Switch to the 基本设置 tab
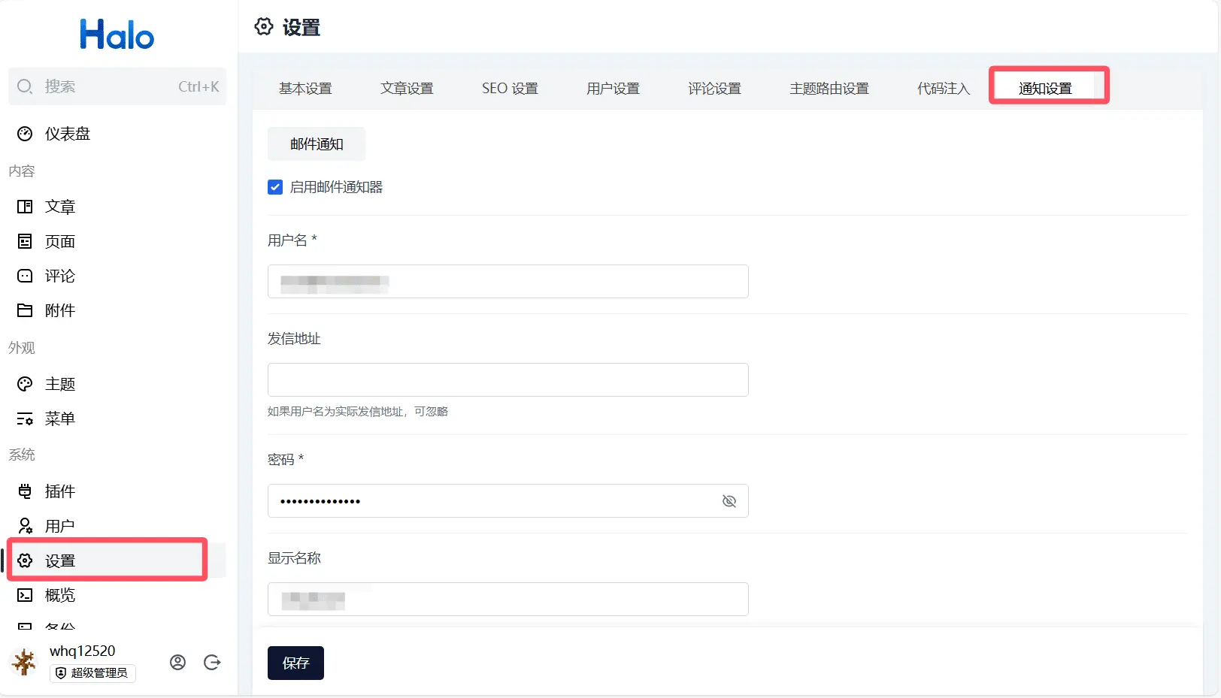 point(305,89)
